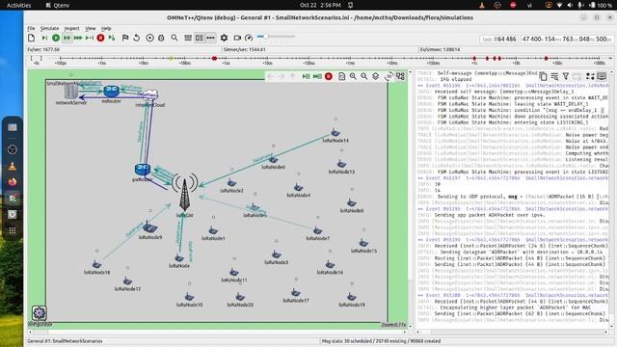Select the loRaNode19 device
617x347 pixels.
pos(351,297)
